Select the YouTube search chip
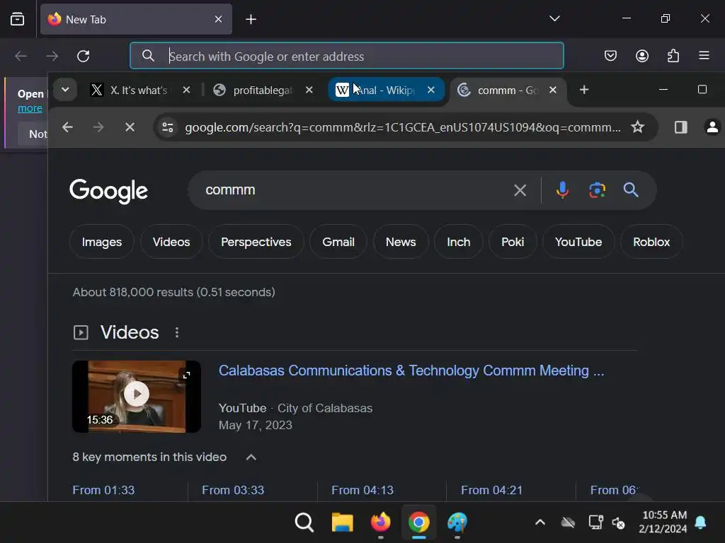Image resolution: width=725 pixels, height=543 pixels. (x=578, y=242)
